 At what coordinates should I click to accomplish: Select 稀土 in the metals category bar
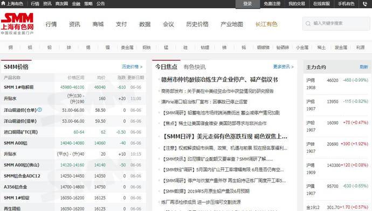click(x=321, y=47)
